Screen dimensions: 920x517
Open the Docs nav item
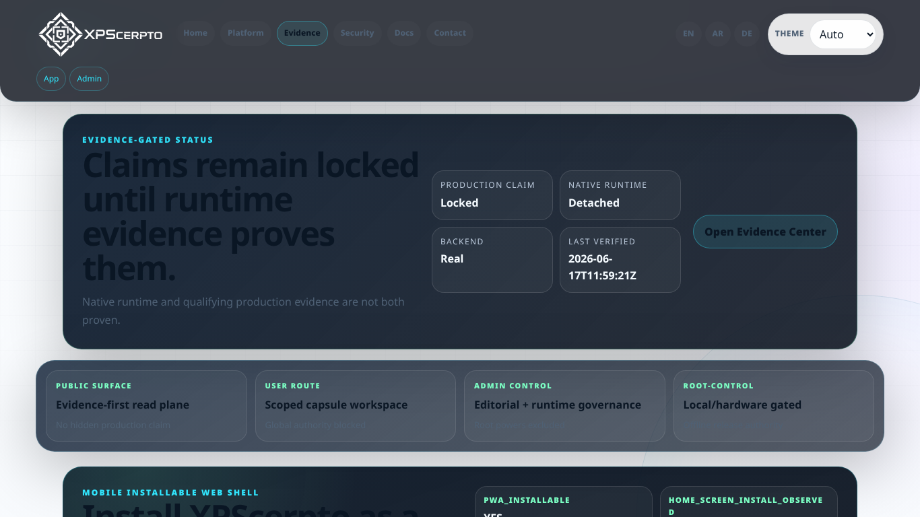404,33
